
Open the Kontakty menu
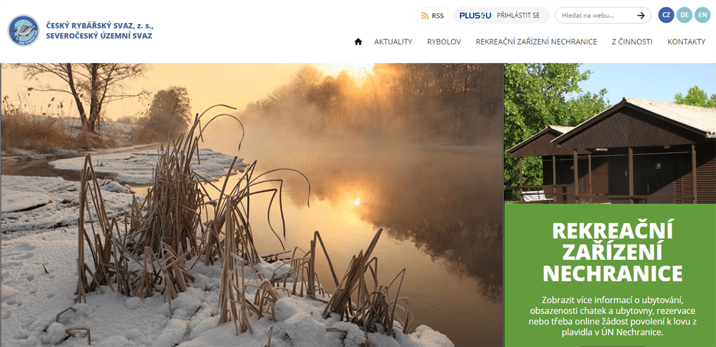686,41
